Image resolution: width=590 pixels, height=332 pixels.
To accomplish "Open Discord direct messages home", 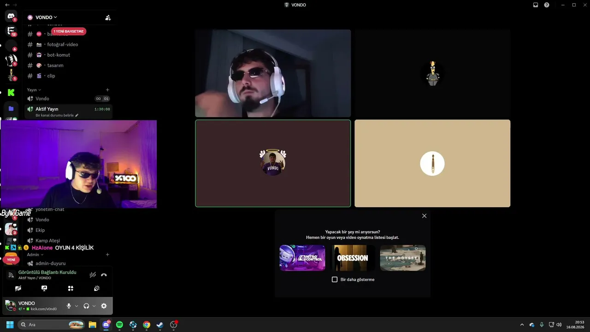I will pos(11,17).
